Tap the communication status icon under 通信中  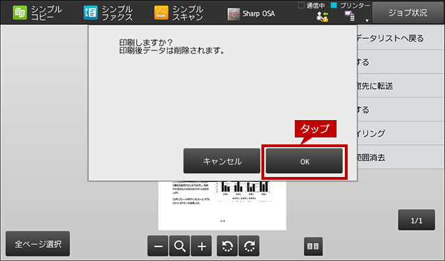tap(322, 17)
